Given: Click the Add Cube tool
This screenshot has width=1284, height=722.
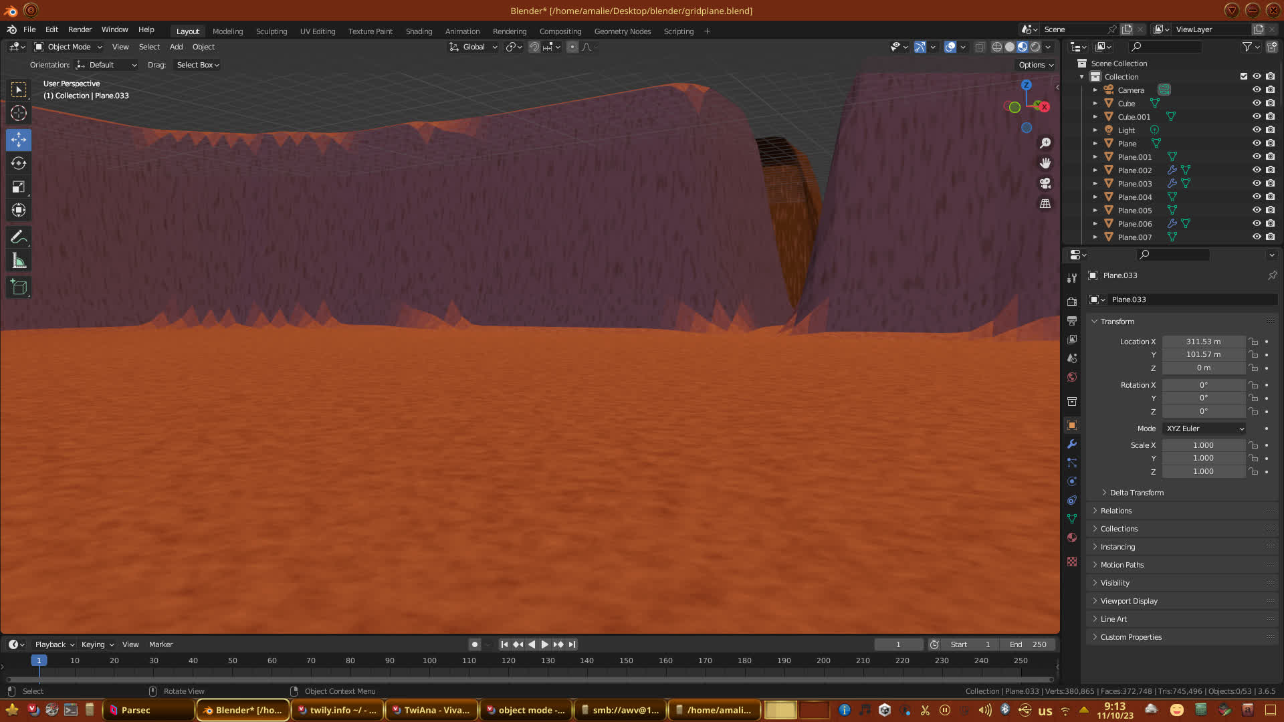Looking at the screenshot, I should (x=19, y=287).
